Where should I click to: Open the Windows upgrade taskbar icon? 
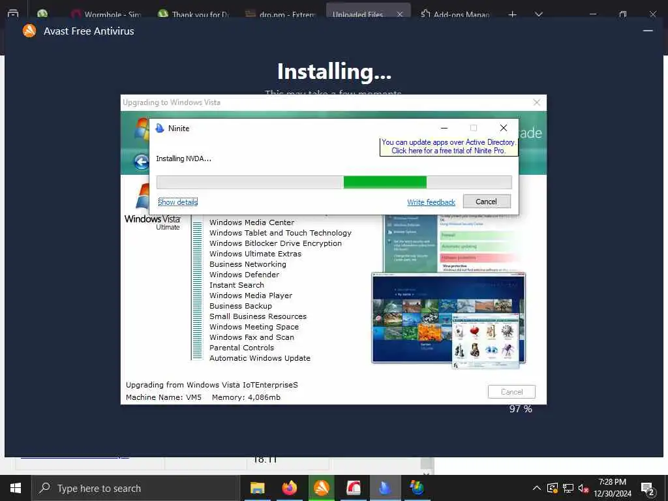click(x=417, y=488)
